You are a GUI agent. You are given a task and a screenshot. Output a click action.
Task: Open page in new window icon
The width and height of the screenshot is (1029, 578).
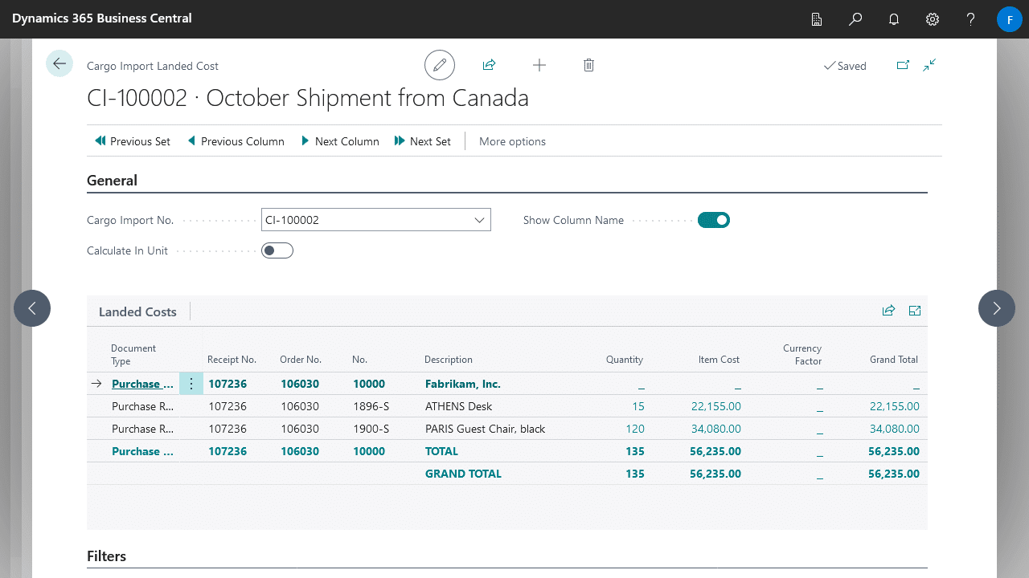[x=903, y=65]
